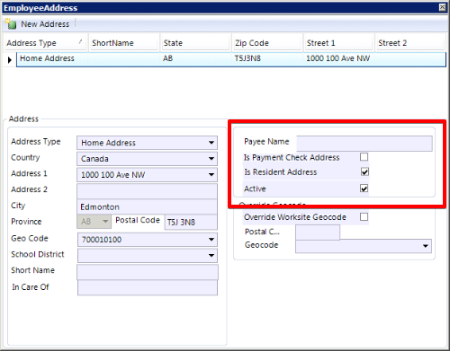Viewport: 450px width, 351px height.
Task: Select the row indicator arrow for Home Address
Action: point(10,60)
